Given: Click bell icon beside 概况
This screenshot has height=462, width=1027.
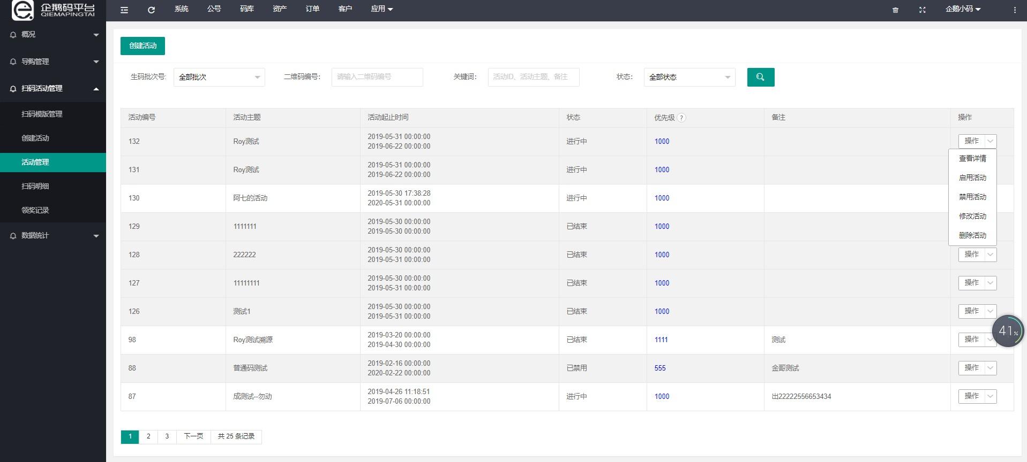Looking at the screenshot, I should pos(13,34).
